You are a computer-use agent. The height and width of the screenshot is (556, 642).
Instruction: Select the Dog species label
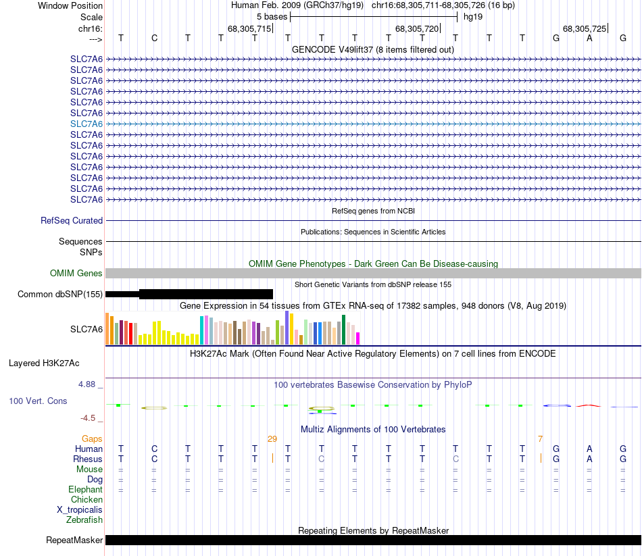95,480
